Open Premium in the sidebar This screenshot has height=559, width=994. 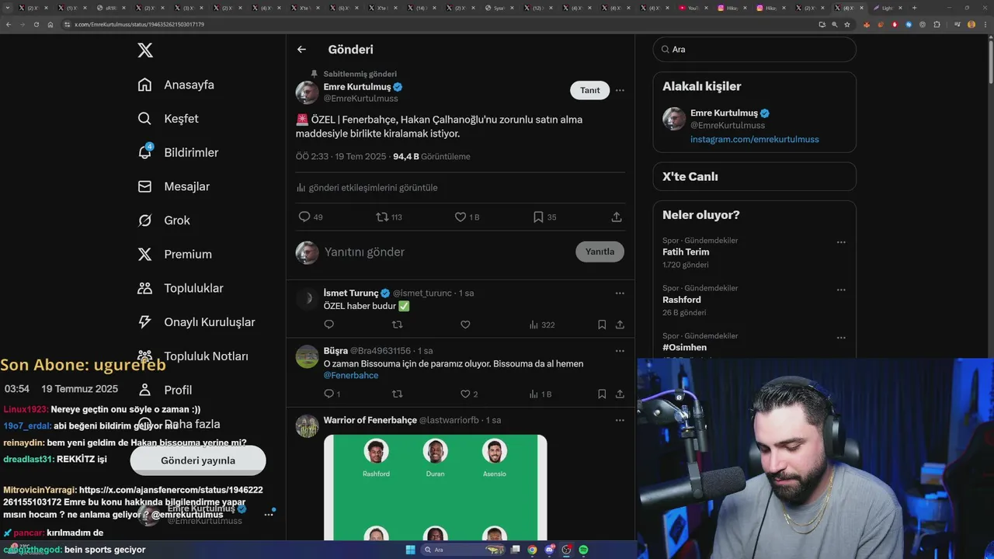(x=175, y=254)
